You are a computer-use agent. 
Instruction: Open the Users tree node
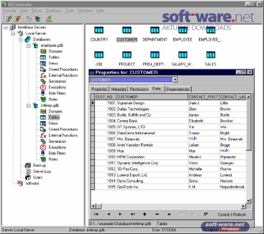click(x=38, y=177)
